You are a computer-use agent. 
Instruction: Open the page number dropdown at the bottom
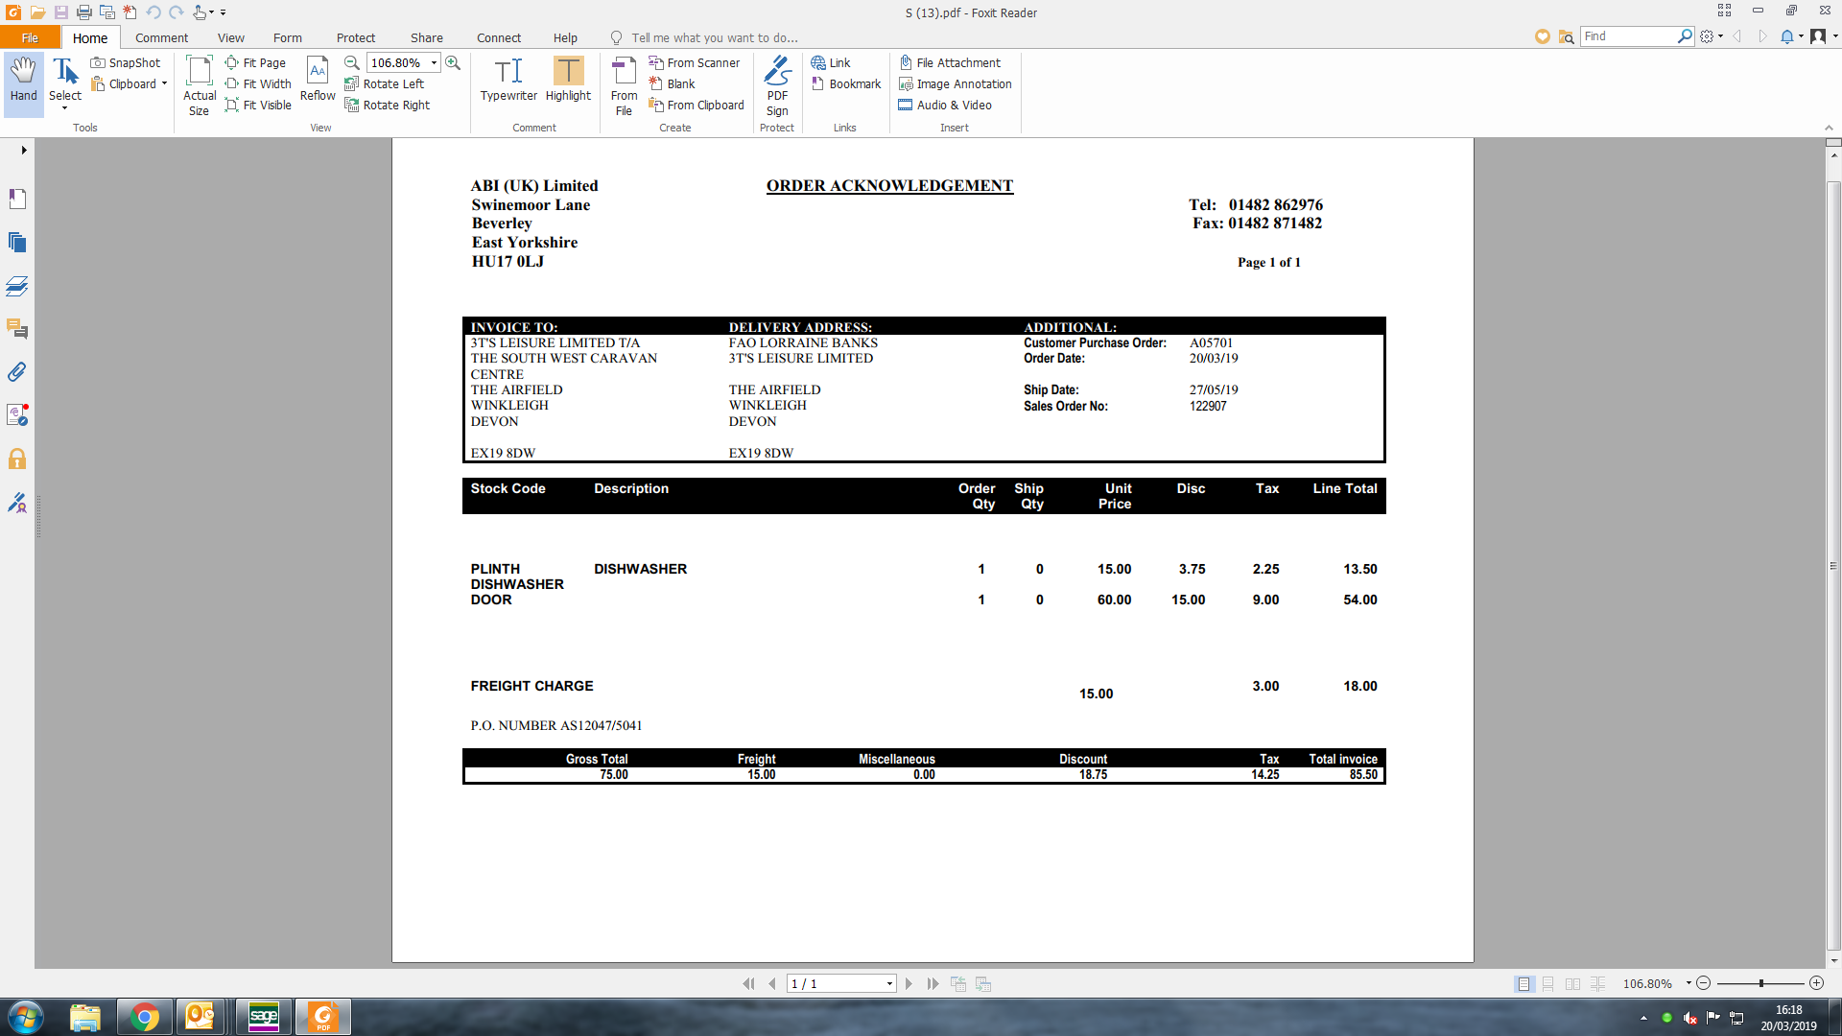click(889, 984)
